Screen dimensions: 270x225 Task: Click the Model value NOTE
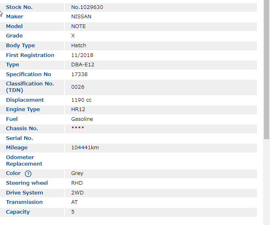(x=78, y=26)
